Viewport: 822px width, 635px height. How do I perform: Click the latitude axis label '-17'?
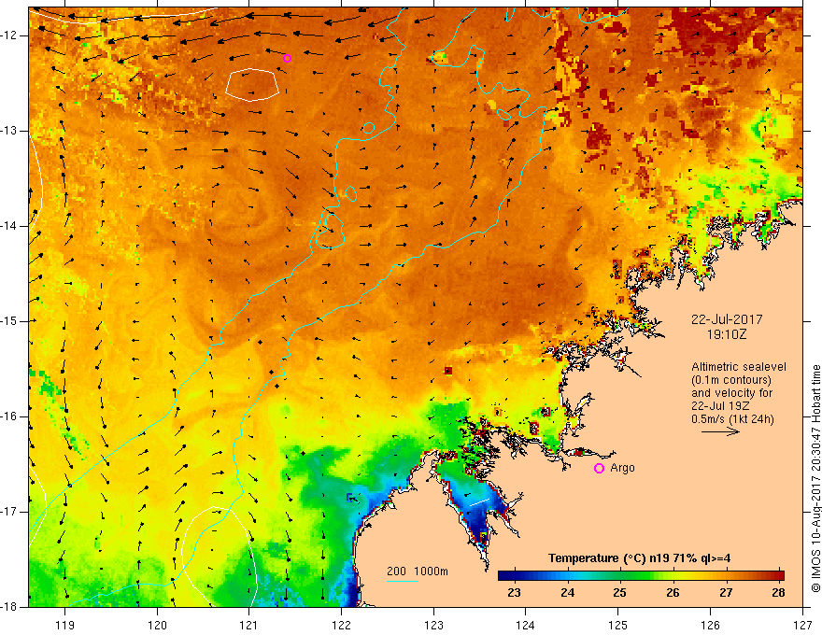pyautogui.click(x=9, y=512)
